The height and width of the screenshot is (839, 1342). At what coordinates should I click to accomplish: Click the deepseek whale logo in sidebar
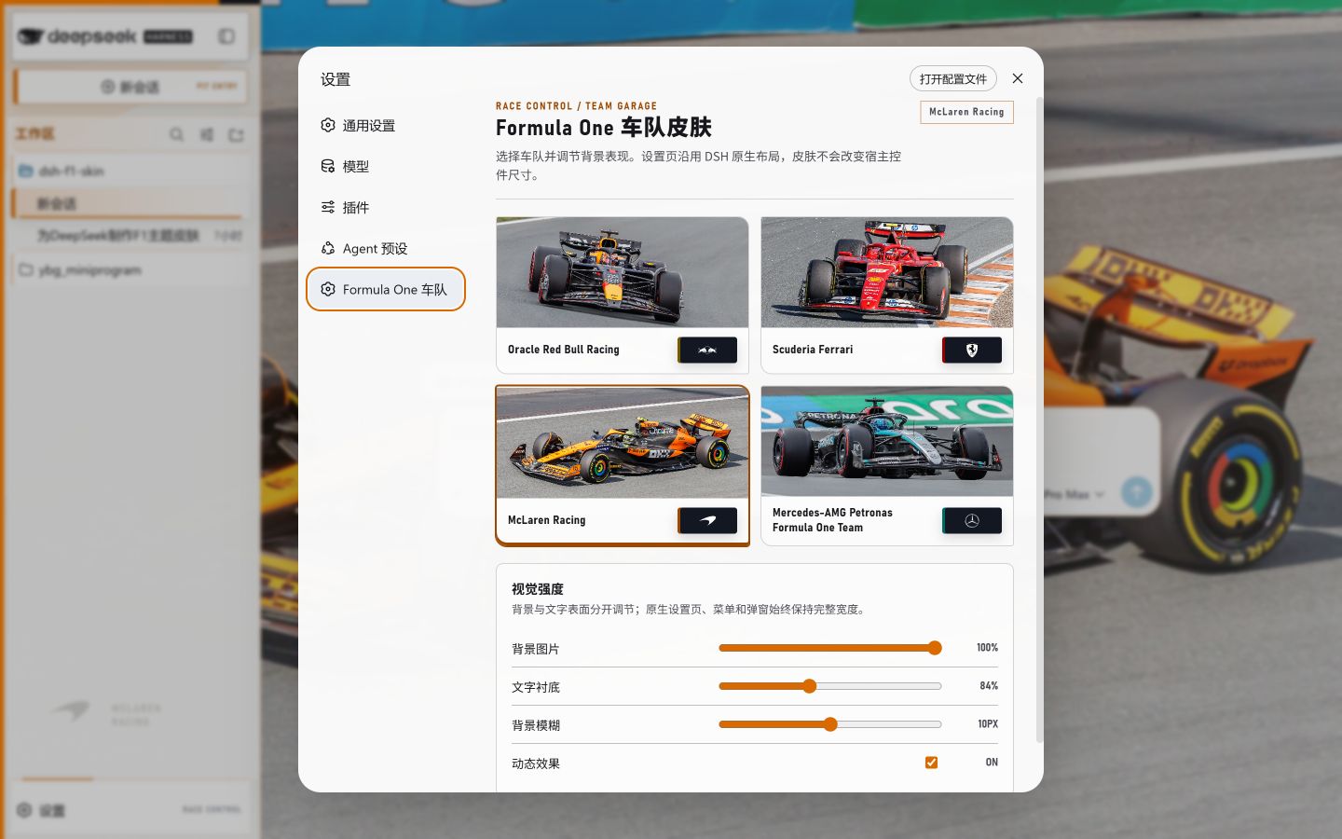[31, 36]
